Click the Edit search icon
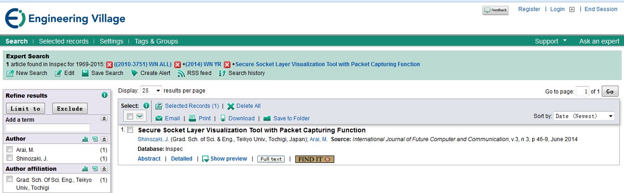This screenshot has height=193, width=624. point(58,73)
